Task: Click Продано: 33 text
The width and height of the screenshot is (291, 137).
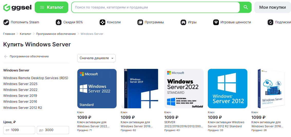Action: (x=215, y=130)
